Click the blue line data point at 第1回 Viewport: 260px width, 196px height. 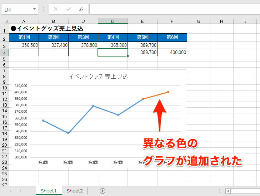(43, 121)
